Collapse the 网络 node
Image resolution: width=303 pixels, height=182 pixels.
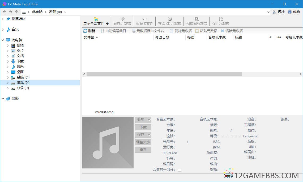[x=3, y=98]
